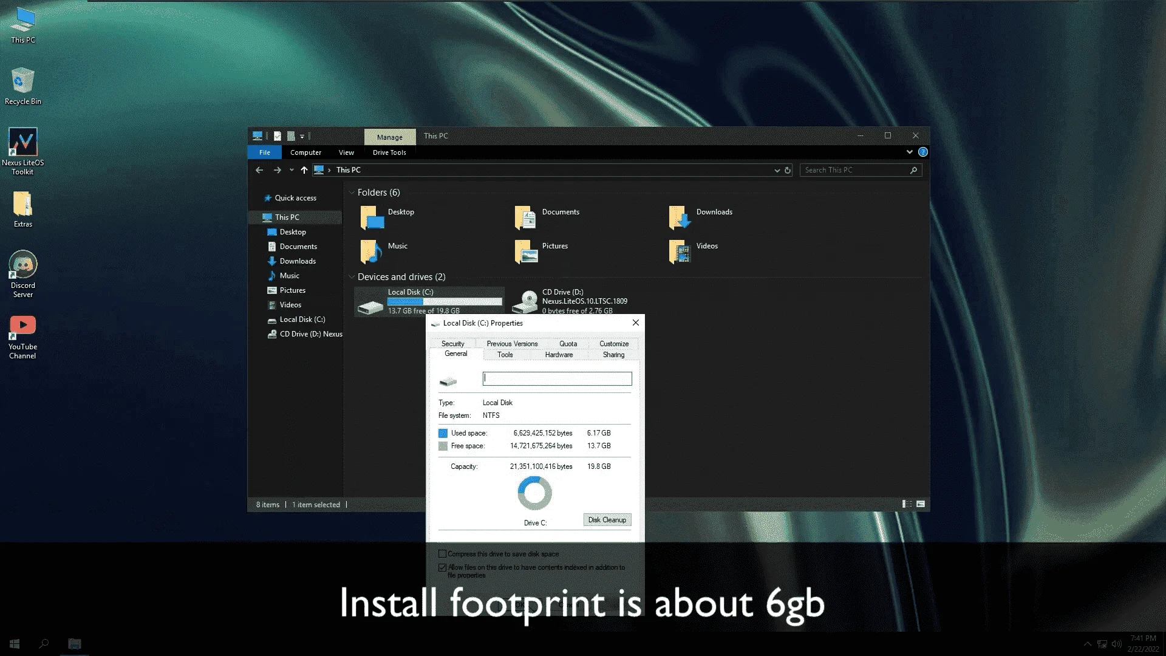Click the Properties quick access toolbar icon
The height and width of the screenshot is (656, 1166).
(278, 136)
